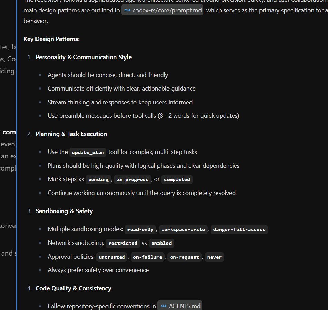Select the untrusted approval policy tag

[x=112, y=257]
